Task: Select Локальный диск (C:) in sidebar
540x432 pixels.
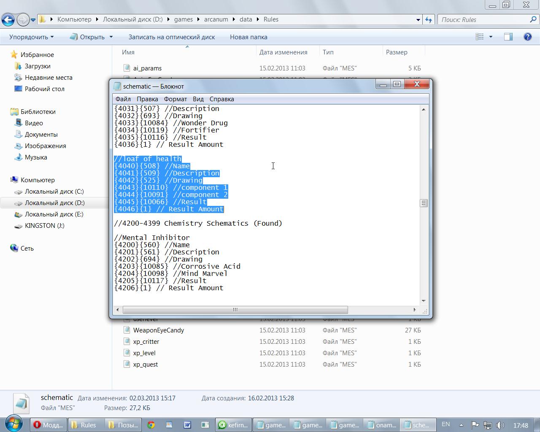Action: (x=54, y=192)
